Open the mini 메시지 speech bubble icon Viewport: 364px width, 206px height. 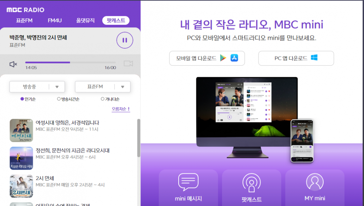pyautogui.click(x=188, y=182)
